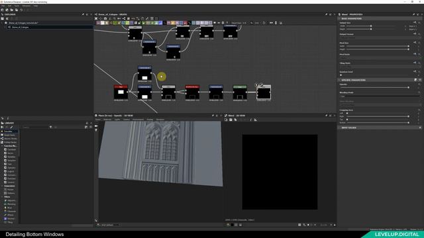Open the Tools menu
This screenshot has width=424, height=238.
point(17,6)
